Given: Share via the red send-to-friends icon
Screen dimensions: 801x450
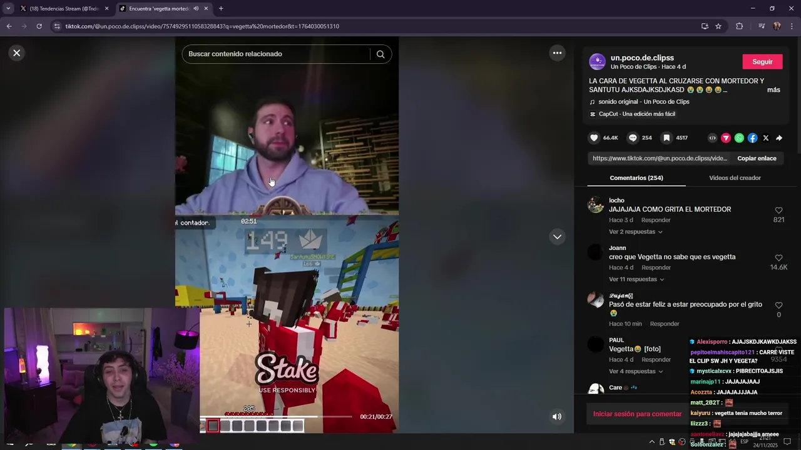Looking at the screenshot, I should pos(726,138).
